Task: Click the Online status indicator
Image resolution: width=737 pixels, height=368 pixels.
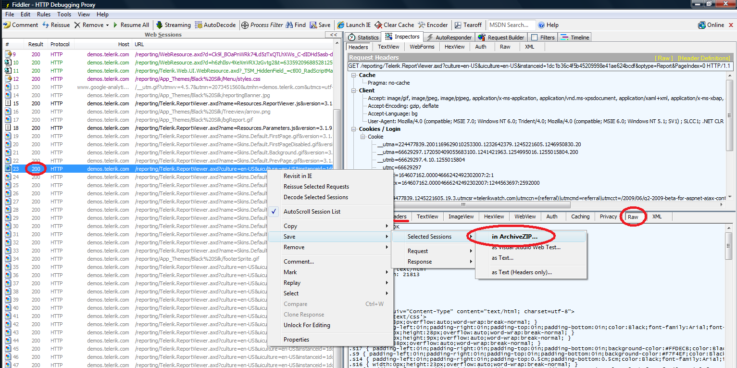Action: click(711, 25)
